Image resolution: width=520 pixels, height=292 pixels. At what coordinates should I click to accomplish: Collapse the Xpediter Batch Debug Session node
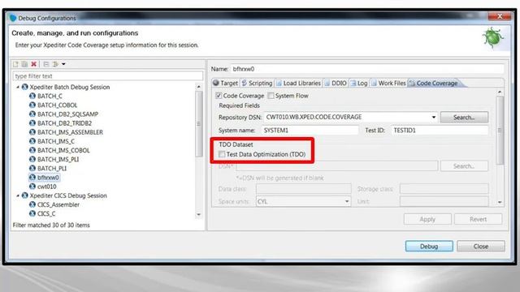[18, 87]
